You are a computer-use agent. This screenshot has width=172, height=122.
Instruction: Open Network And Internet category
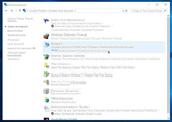15,31
